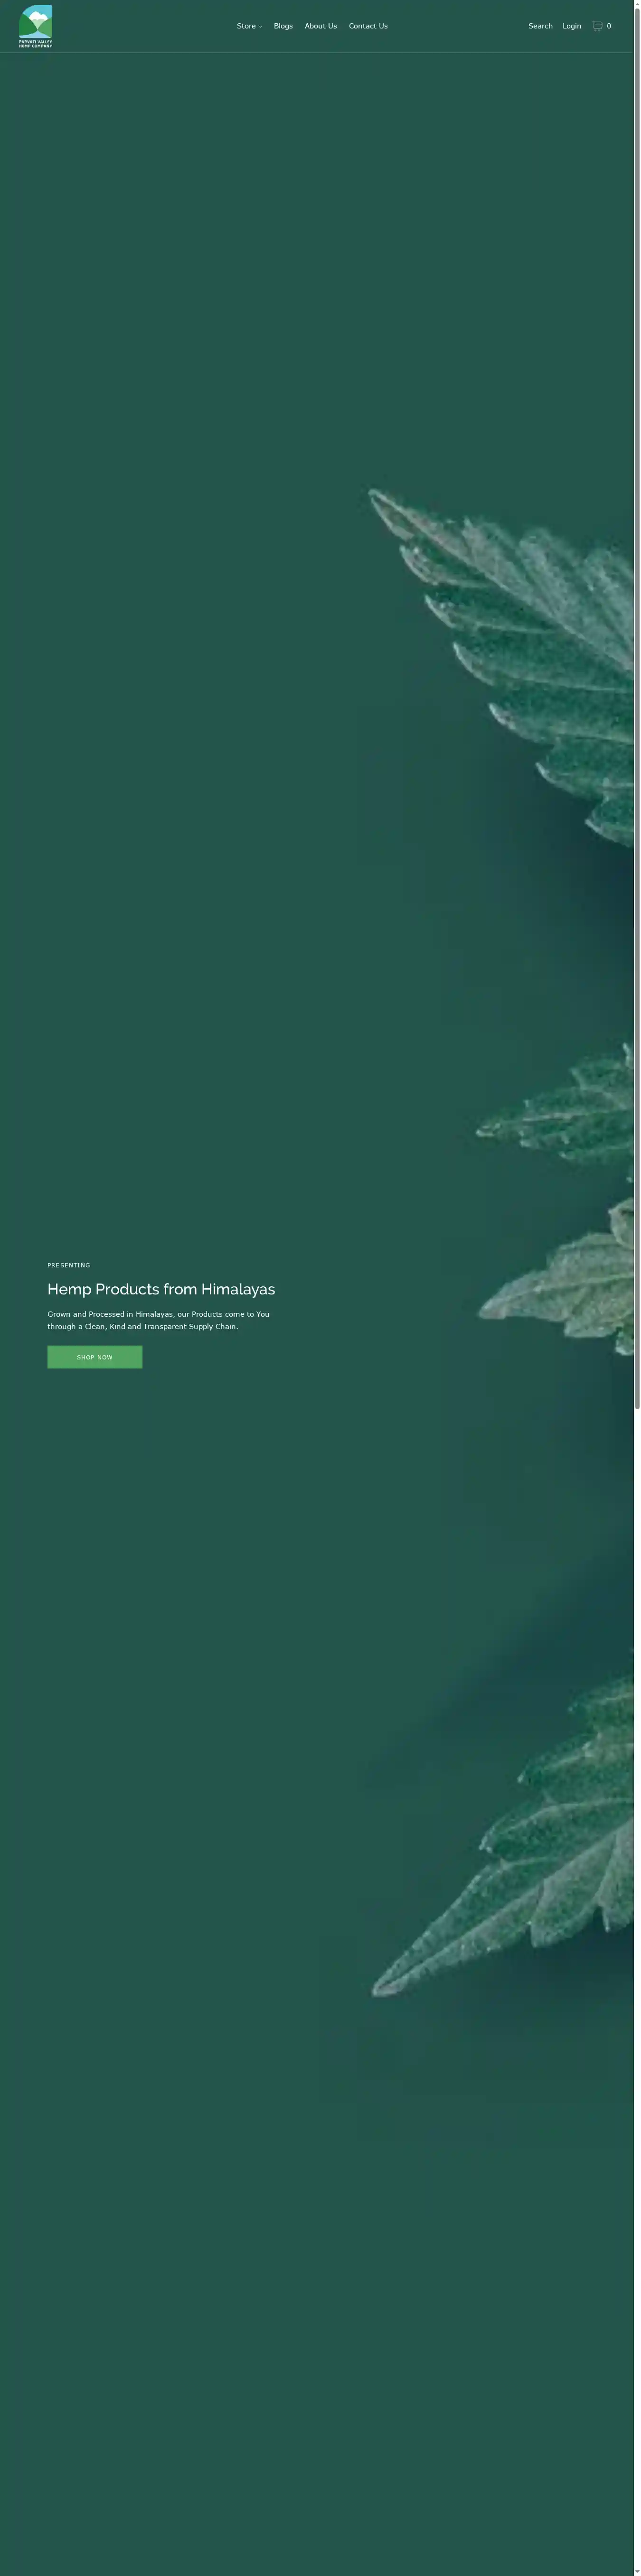Viewport: 641px width, 2576px height.
Task: Open Search in the header
Action: tap(540, 26)
